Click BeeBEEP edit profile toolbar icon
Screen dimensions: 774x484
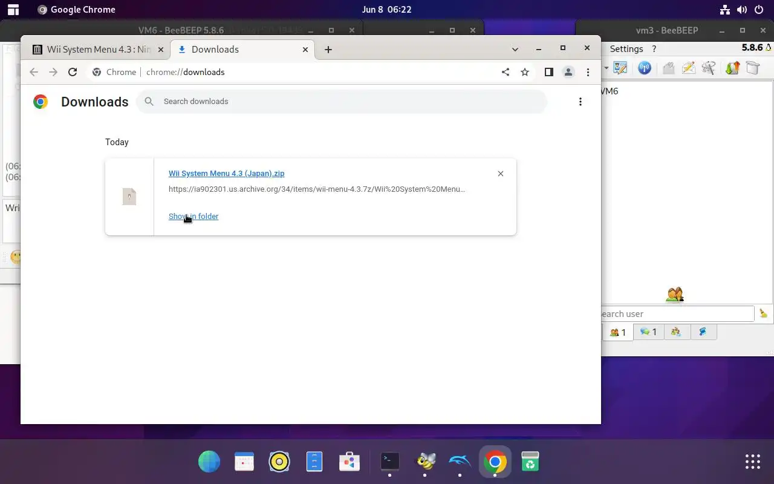[620, 68]
